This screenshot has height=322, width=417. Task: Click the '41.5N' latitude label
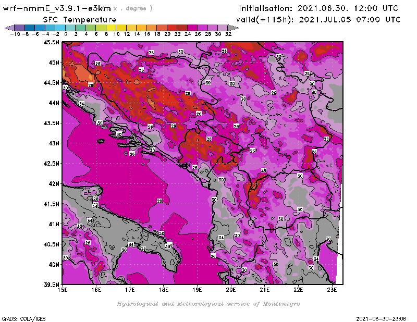pyautogui.click(x=51, y=204)
